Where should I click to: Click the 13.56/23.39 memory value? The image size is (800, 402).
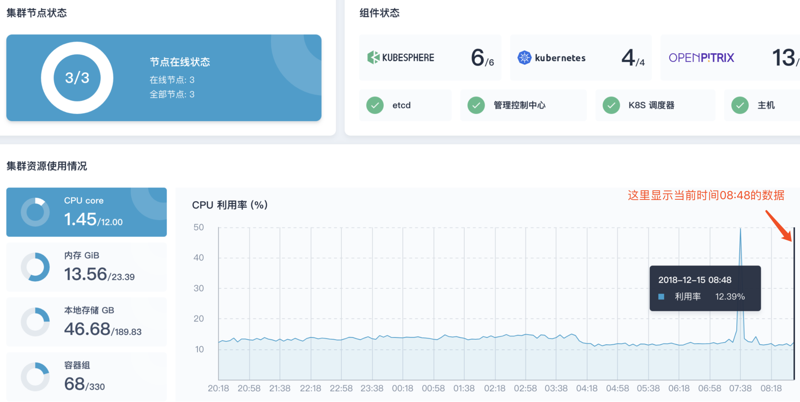click(x=99, y=274)
